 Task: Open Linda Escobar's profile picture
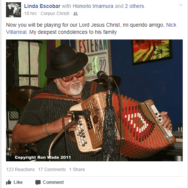(x=14, y=10)
